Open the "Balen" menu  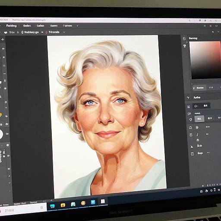click(27, 26)
